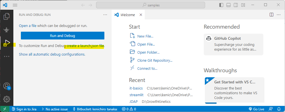Click the samples search box

[x=151, y=5]
